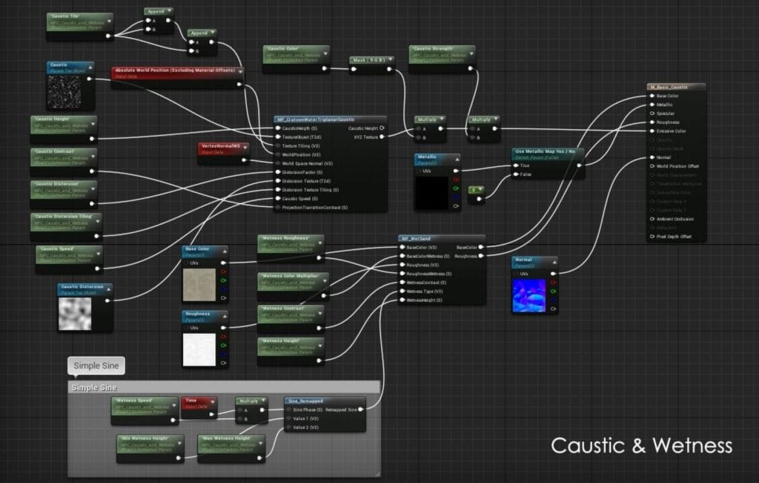
Task: Select the white Roughness texture thumbnail
Action: 199,349
